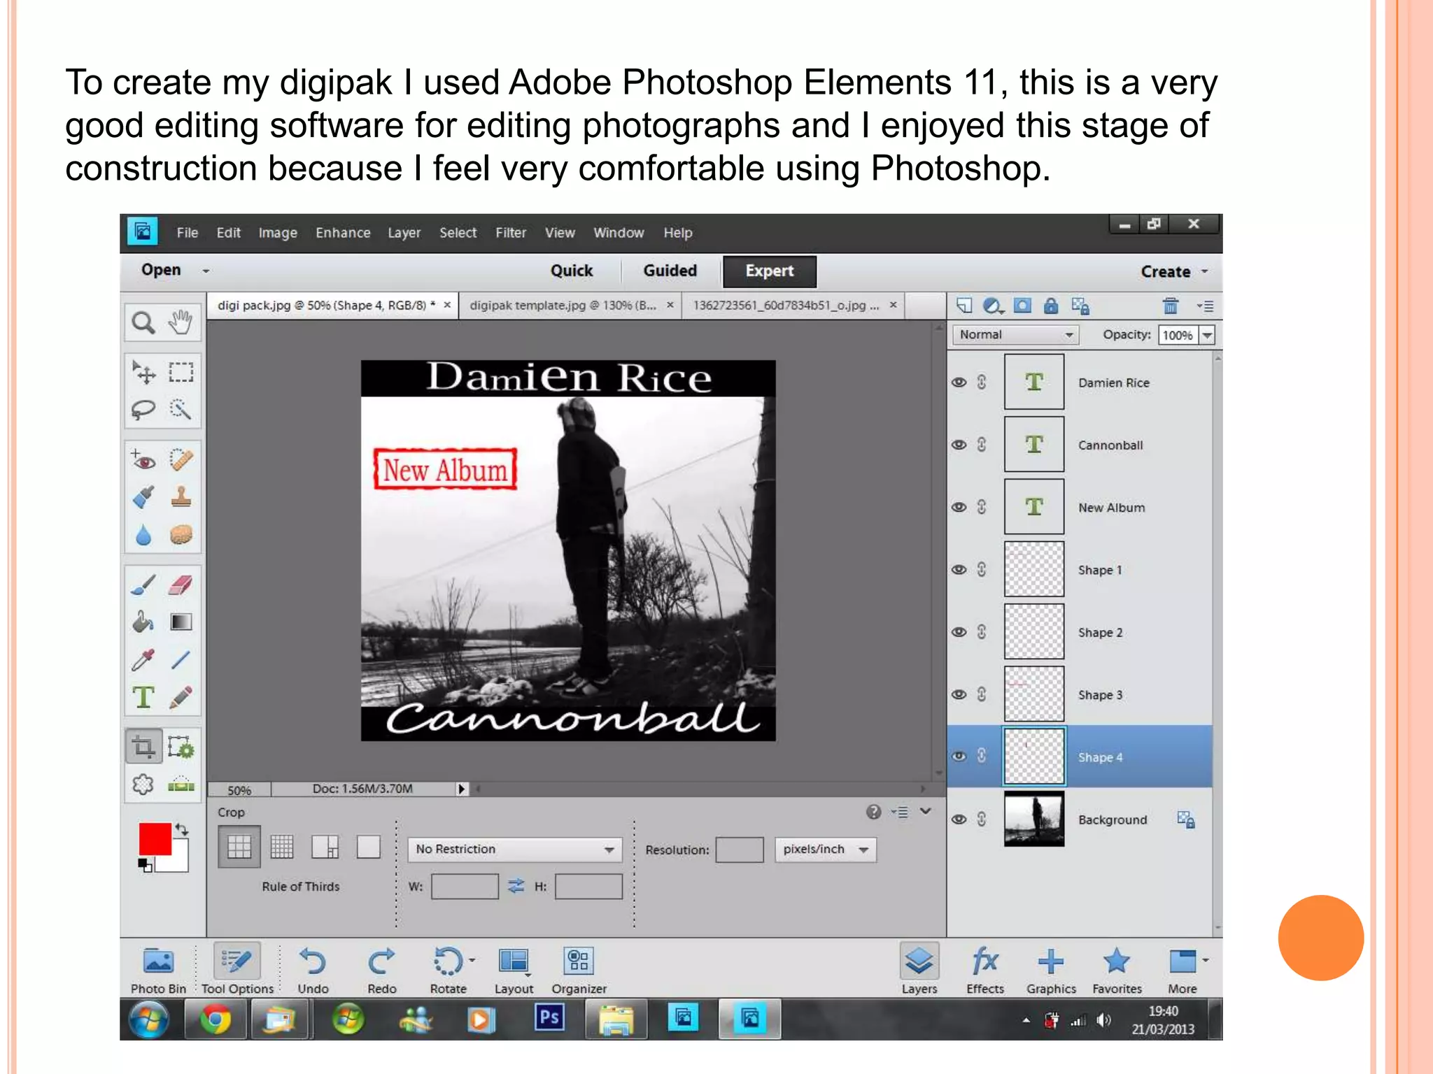1433x1074 pixels.
Task: Click the red foreground color swatch
Action: 155,838
